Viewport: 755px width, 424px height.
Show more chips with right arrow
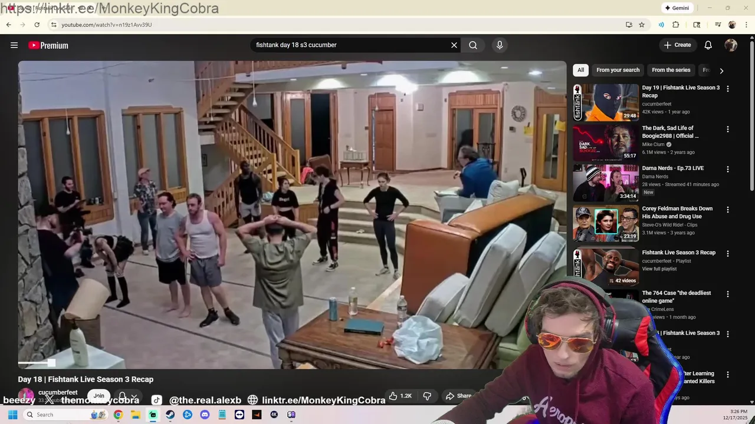pyautogui.click(x=721, y=71)
